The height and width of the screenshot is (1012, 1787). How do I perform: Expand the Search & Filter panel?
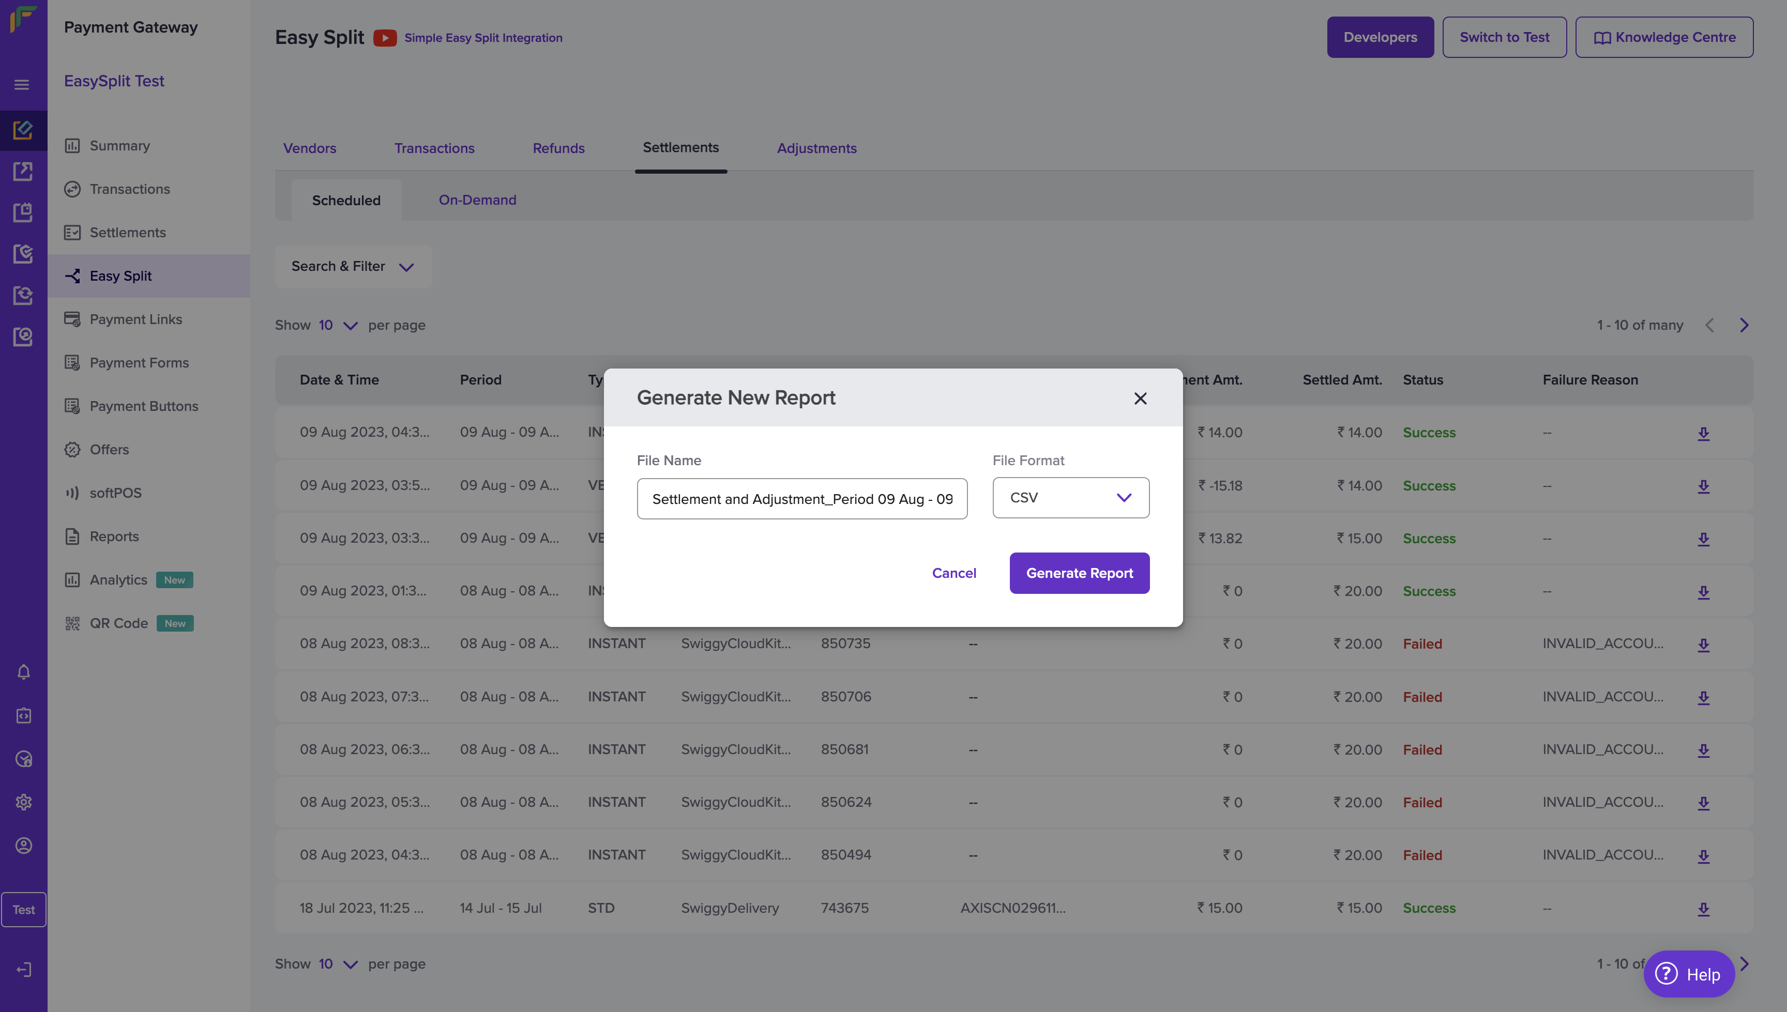point(353,267)
